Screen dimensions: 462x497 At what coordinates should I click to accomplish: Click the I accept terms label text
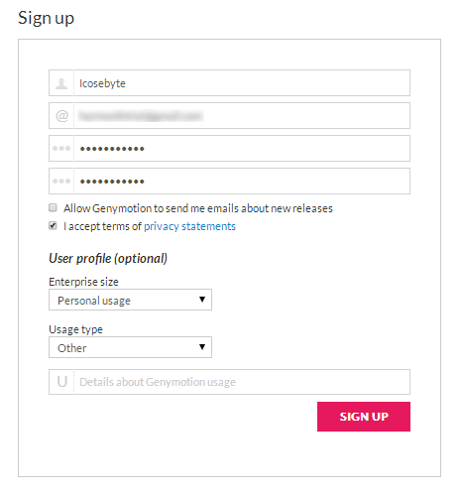[102, 226]
